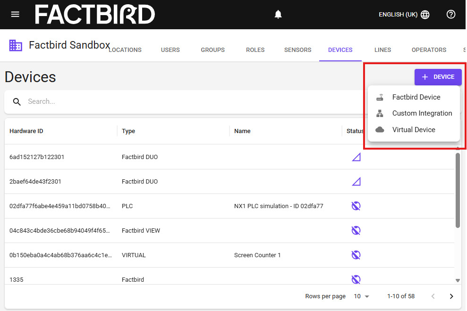This screenshot has width=467, height=311.
Task: Open the DEVICES tab
Action: 340,50
